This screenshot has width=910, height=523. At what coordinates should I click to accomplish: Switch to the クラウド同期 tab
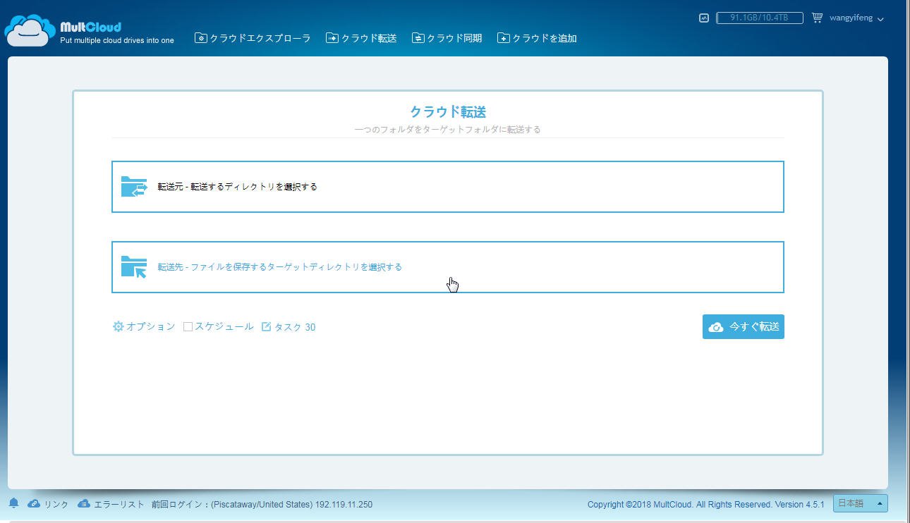tap(447, 38)
